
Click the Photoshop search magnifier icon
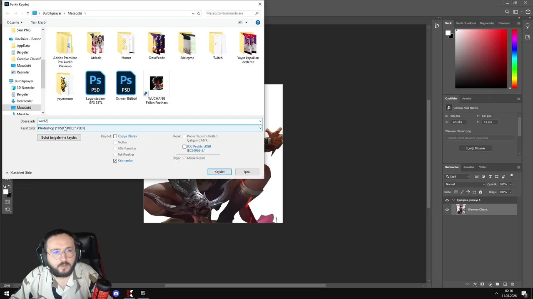pyautogui.click(x=507, y=12)
